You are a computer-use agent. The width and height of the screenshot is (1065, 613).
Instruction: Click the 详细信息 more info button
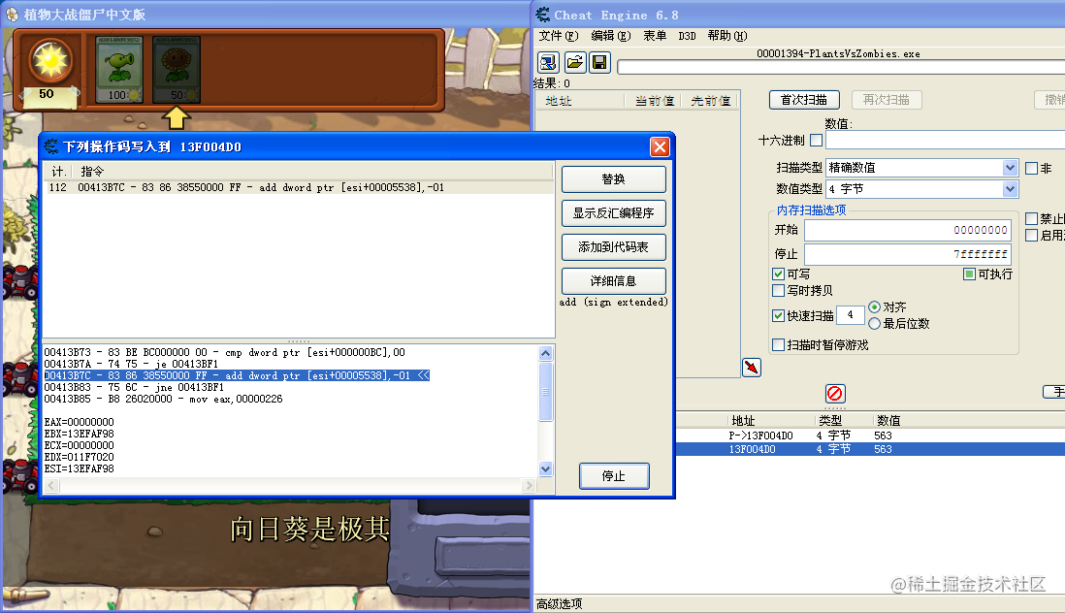coord(613,281)
